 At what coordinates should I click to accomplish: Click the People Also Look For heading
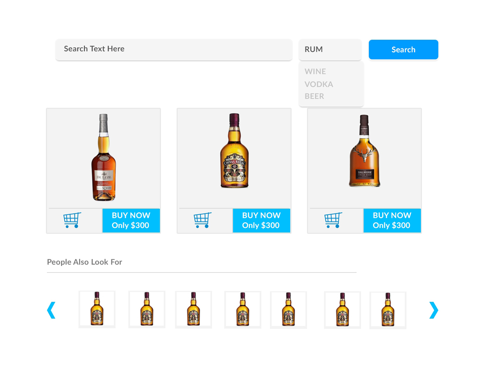coord(84,262)
